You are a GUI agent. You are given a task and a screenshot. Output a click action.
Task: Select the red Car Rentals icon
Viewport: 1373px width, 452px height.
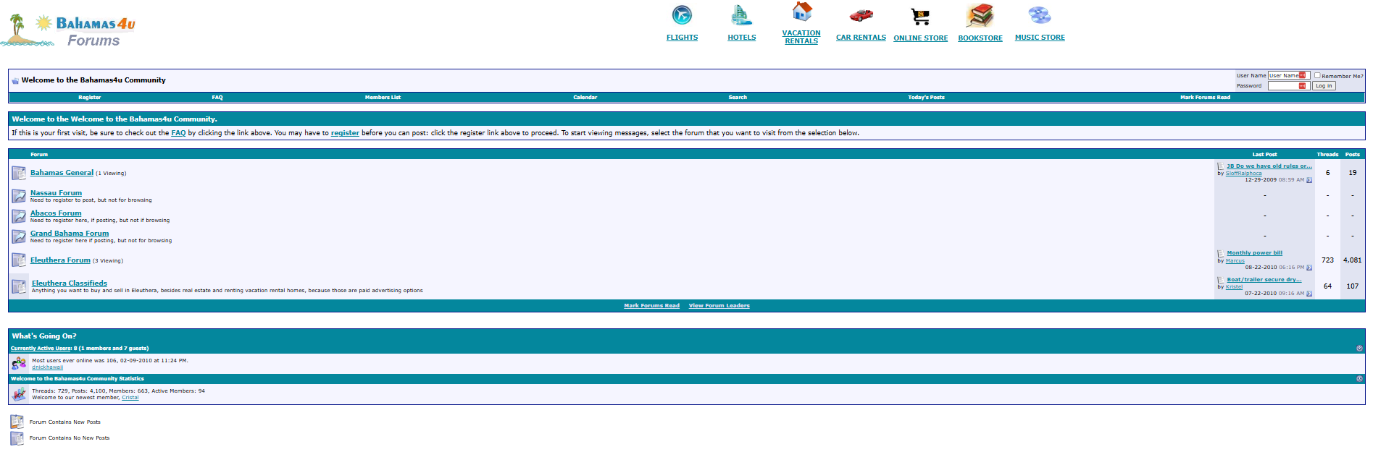[x=861, y=15]
